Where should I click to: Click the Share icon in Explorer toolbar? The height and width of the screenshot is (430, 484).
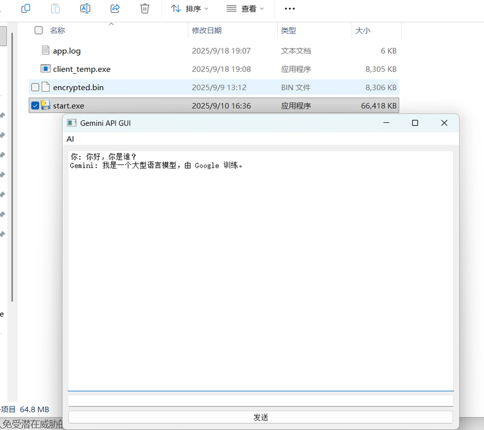(x=115, y=8)
